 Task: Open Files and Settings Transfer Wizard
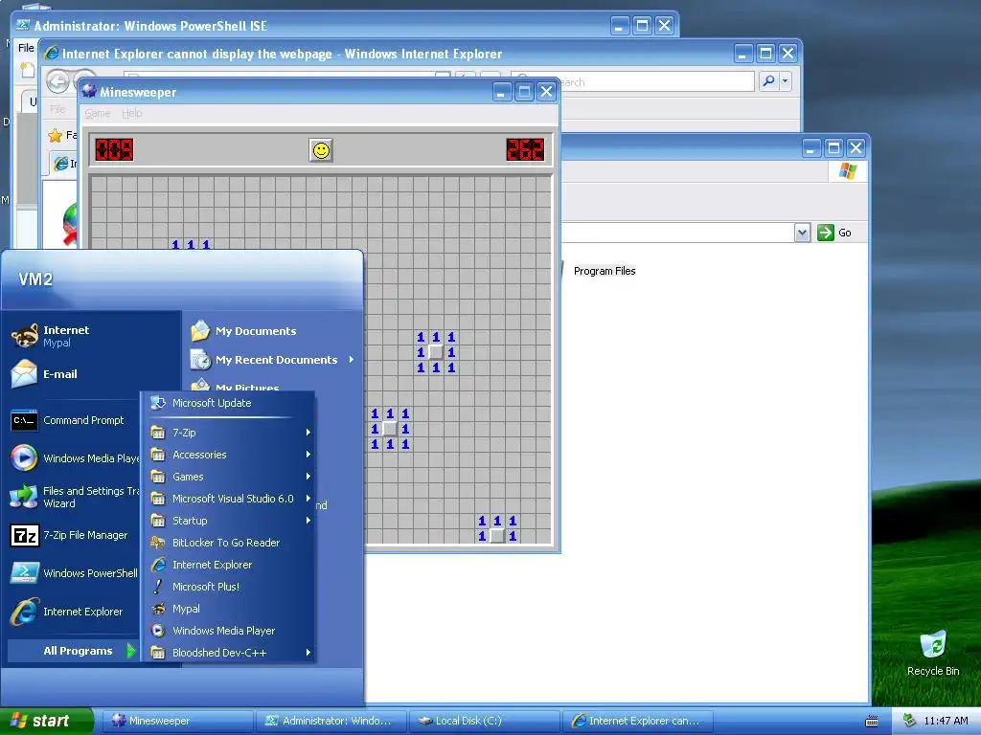74,497
